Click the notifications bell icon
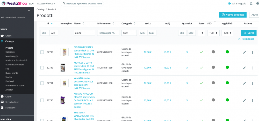 click(x=251, y=4)
